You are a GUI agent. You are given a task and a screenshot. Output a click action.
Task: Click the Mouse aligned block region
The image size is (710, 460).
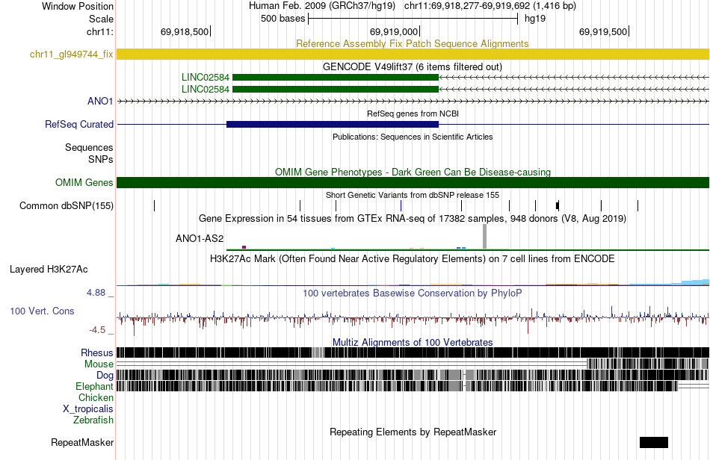click(x=647, y=364)
